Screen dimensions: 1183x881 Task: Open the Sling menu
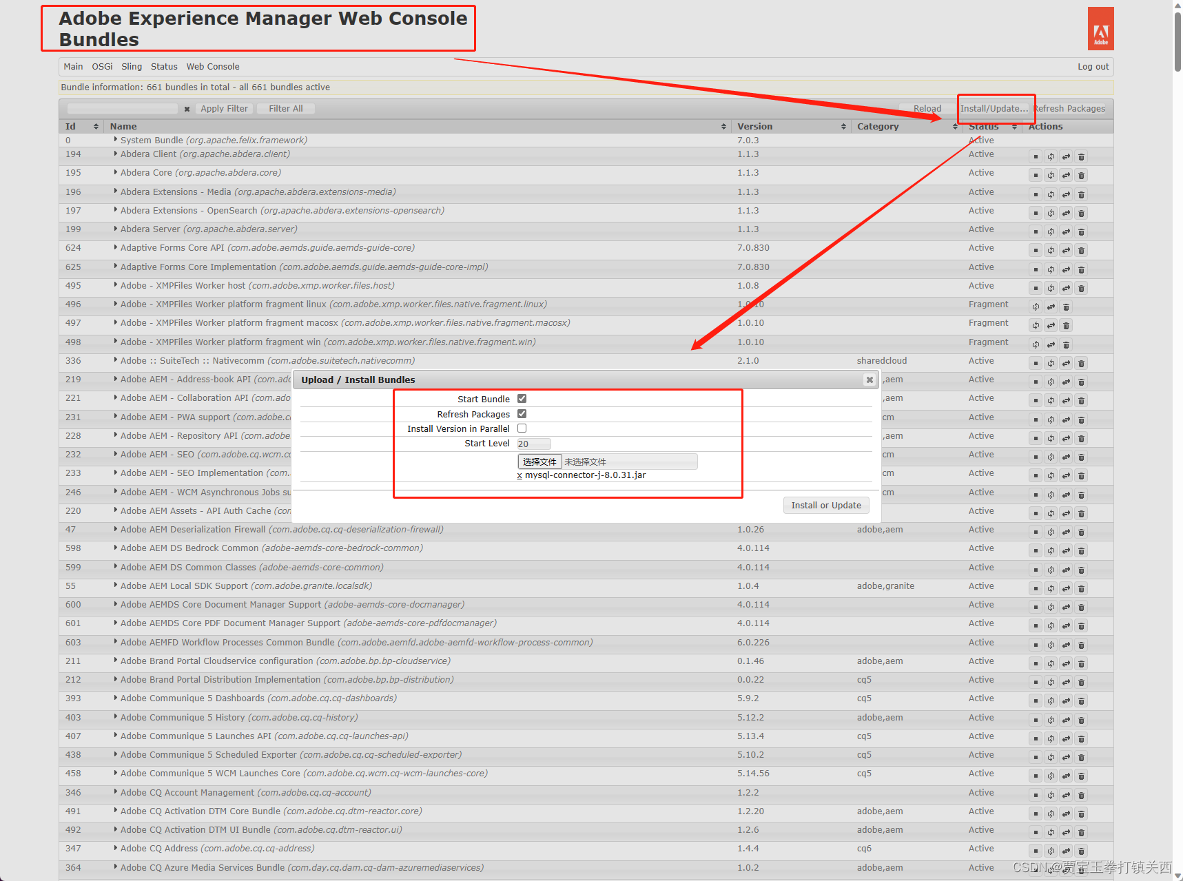(x=132, y=67)
